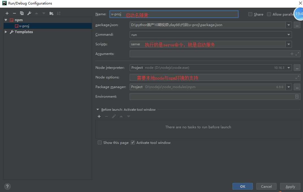Sort configurations alphabetically
The height and width of the screenshot is (192, 303).
pyautogui.click(x=59, y=13)
